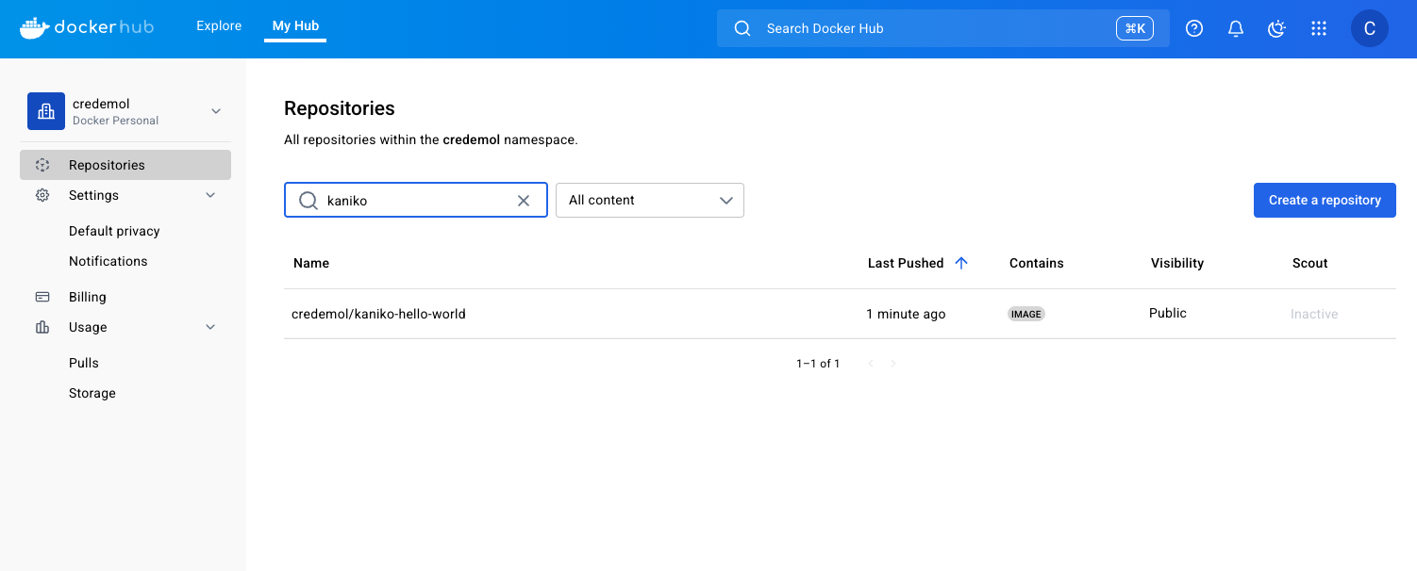Collapse the Settings section chevron
1417x571 pixels.
click(x=210, y=195)
